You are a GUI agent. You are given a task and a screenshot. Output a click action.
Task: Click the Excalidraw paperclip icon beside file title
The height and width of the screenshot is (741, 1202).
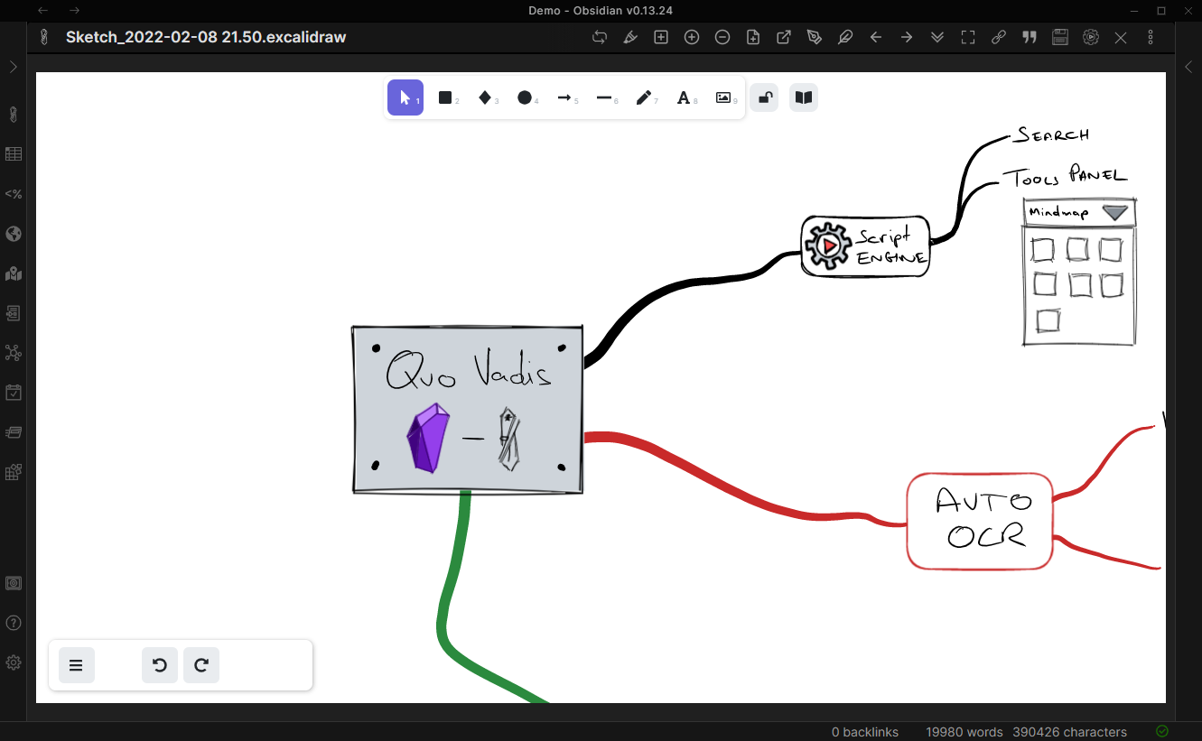[x=42, y=37]
